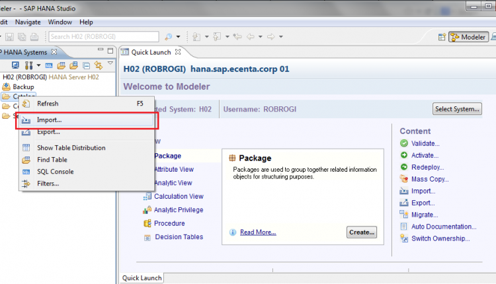Choose Export... from context menu
This screenshot has height=284, width=496.
tap(87, 132)
